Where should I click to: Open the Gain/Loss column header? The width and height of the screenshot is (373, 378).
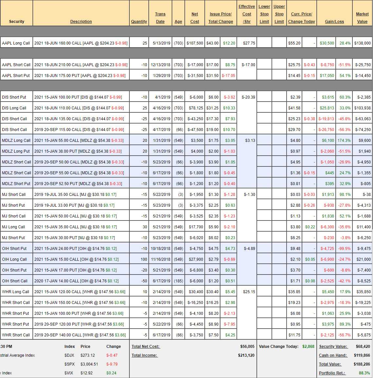[x=334, y=22]
